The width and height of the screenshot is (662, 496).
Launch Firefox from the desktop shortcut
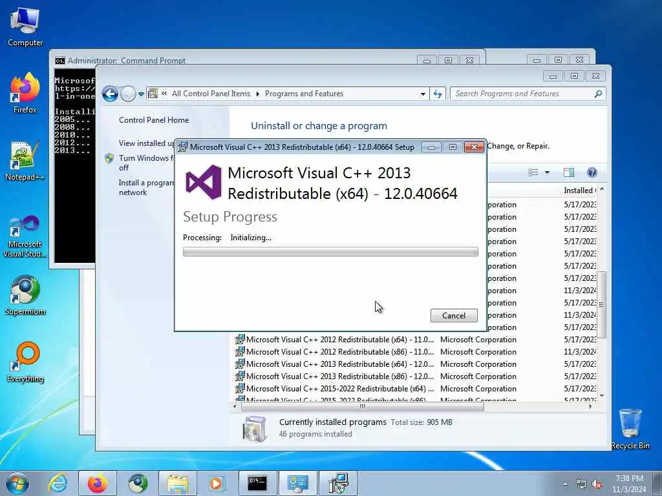coord(25,93)
